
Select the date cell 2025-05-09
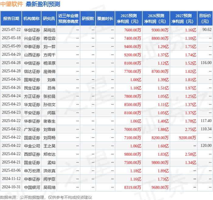[11, 46]
